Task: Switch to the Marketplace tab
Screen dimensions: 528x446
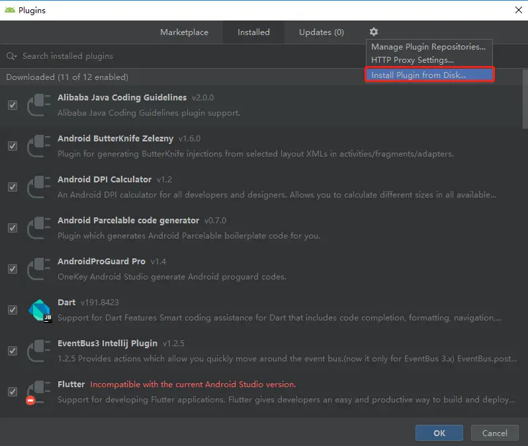Action: (x=184, y=32)
